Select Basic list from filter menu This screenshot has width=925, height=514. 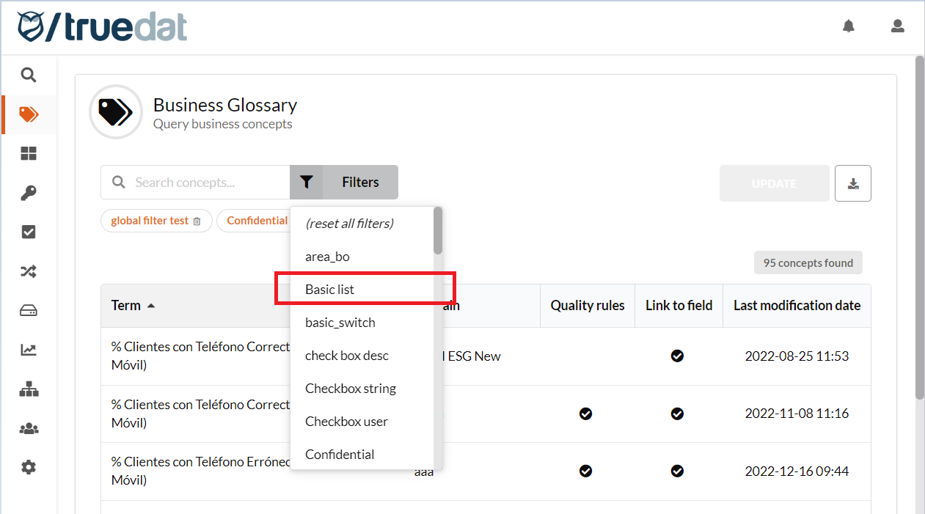(330, 290)
